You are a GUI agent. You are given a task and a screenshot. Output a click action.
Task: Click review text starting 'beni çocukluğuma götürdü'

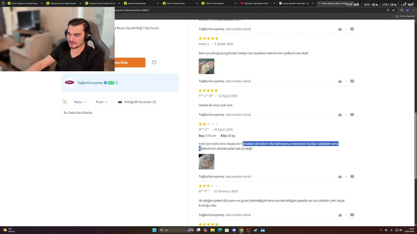(x=253, y=53)
